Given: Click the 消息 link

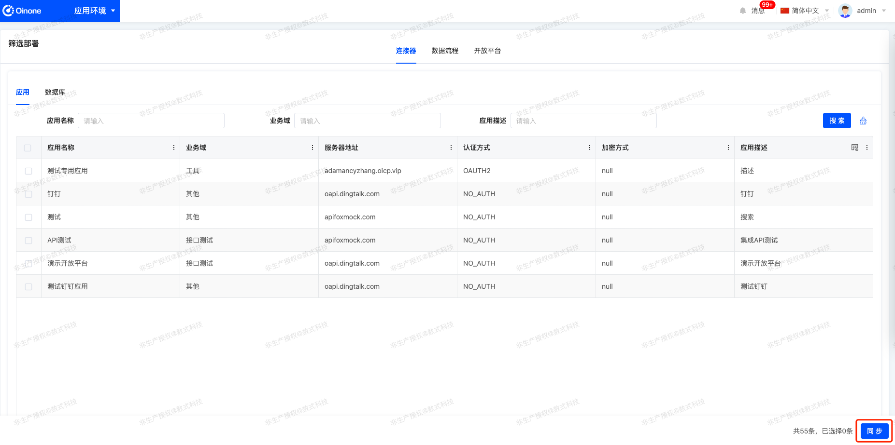Looking at the screenshot, I should (x=758, y=11).
